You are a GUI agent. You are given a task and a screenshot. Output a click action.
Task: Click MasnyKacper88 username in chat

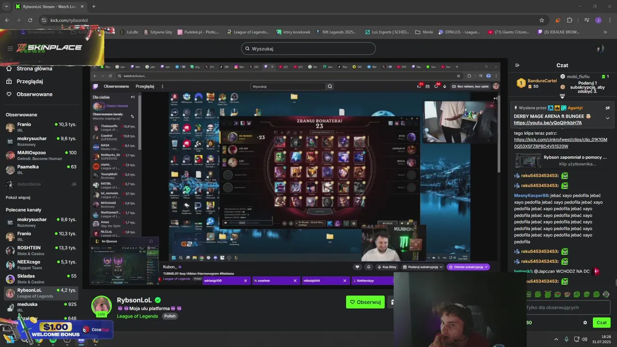click(531, 196)
